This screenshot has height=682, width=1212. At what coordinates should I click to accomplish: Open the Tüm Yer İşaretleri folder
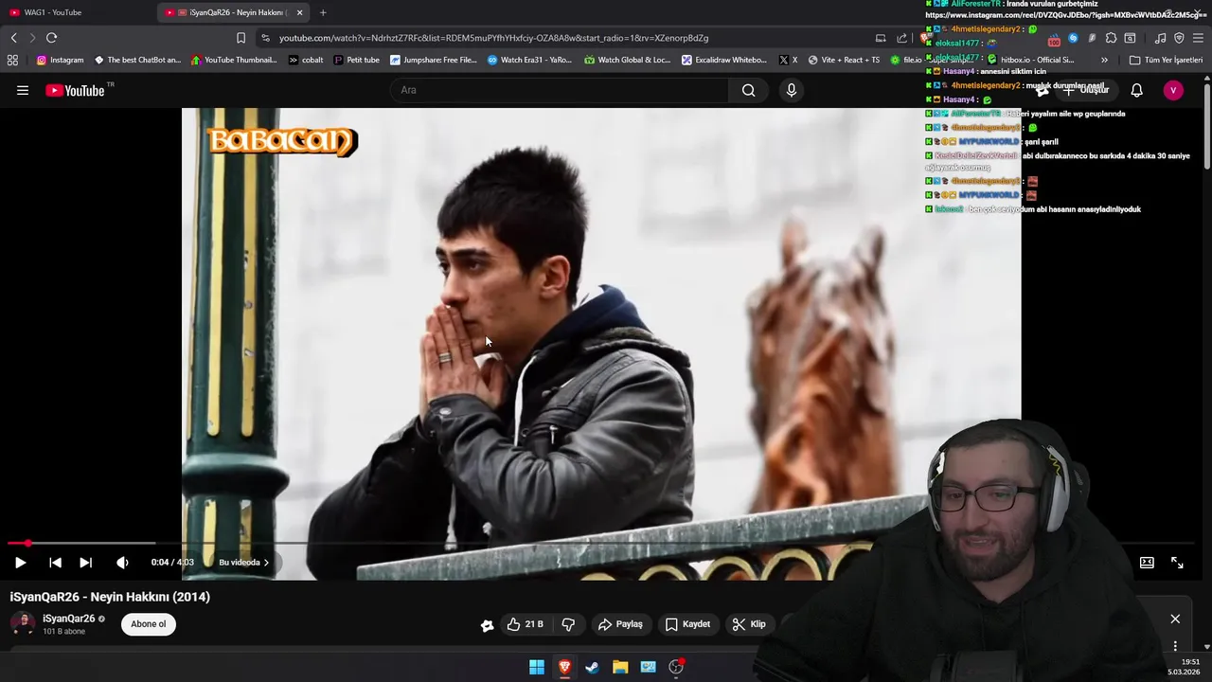click(x=1166, y=60)
